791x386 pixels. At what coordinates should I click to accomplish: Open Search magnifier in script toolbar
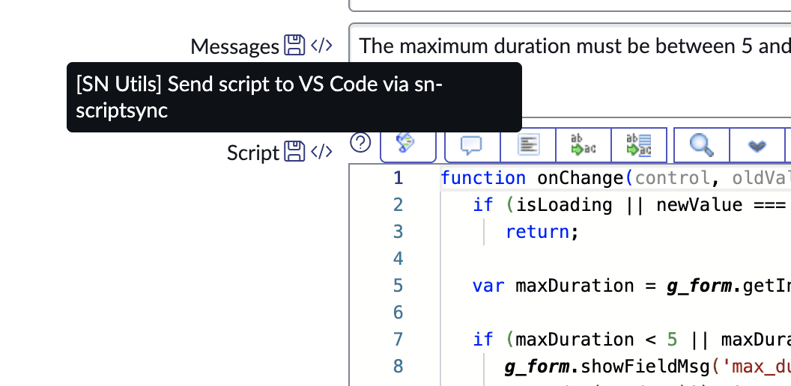[702, 145]
